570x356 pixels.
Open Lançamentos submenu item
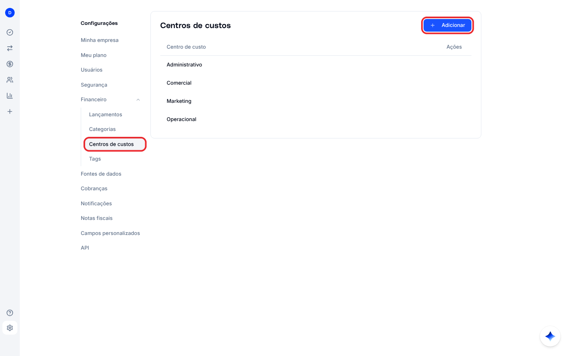(106, 115)
